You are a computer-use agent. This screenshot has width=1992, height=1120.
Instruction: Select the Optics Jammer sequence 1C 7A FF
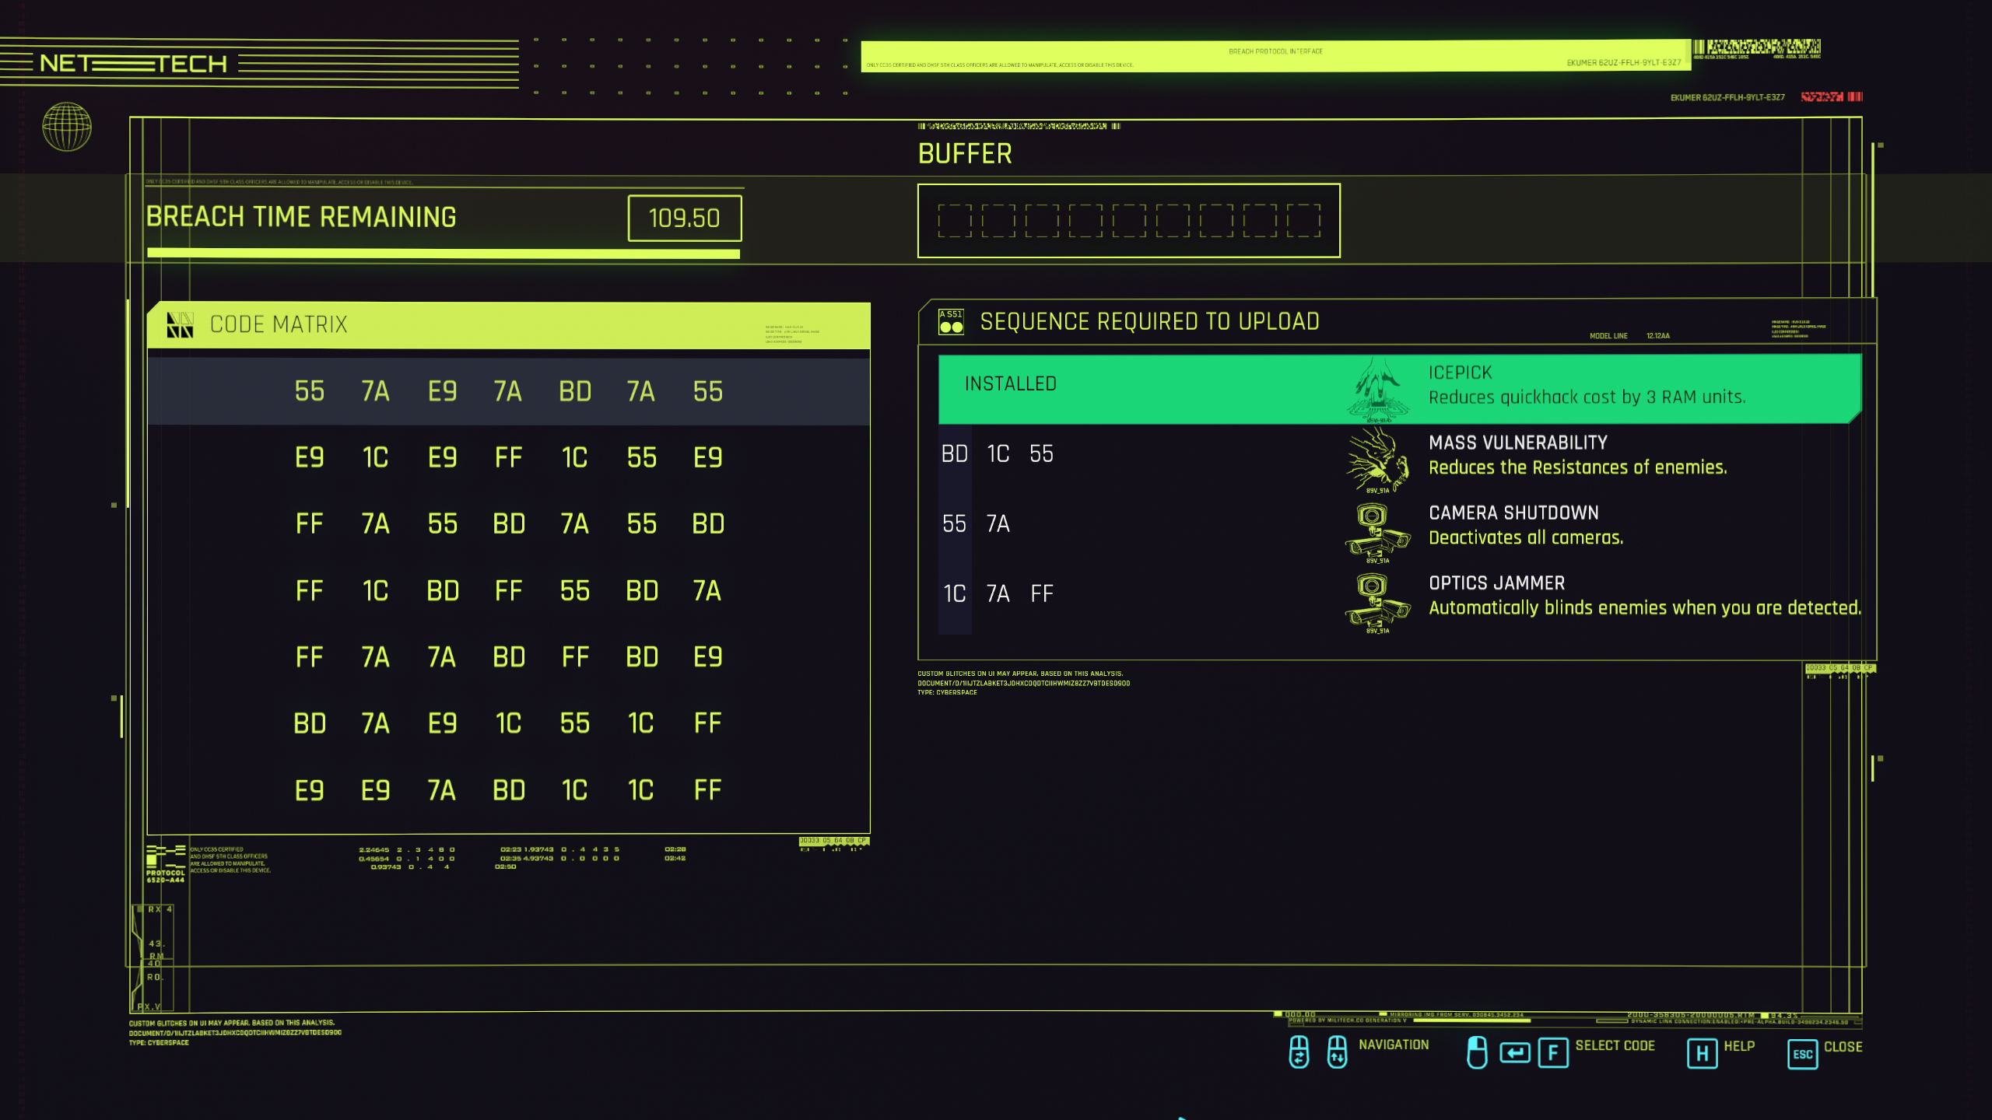pos(998,594)
